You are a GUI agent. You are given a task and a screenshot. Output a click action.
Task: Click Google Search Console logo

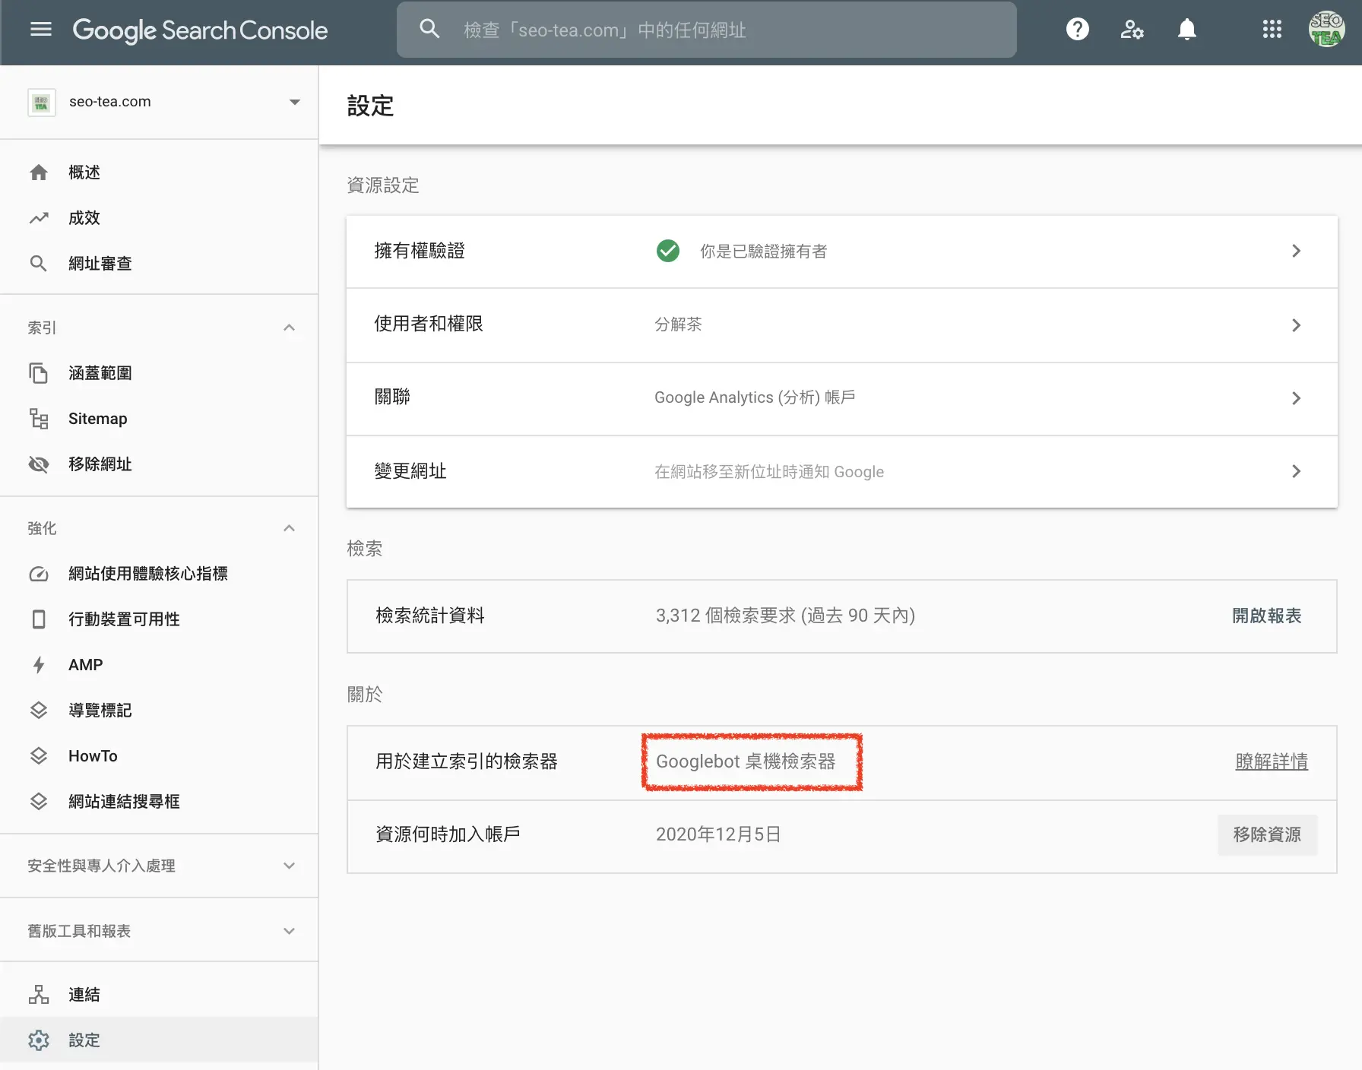pos(200,30)
